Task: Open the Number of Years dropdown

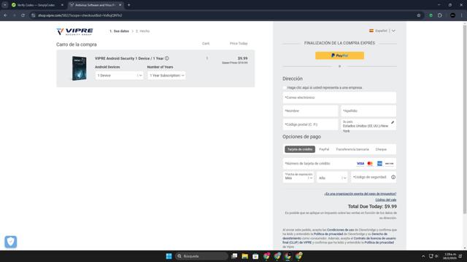Action: (x=166, y=76)
